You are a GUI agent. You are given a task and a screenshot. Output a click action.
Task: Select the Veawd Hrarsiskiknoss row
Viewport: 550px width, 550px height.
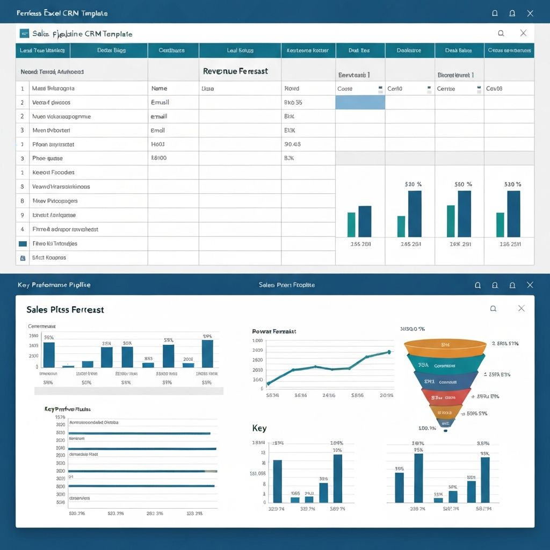pos(82,186)
